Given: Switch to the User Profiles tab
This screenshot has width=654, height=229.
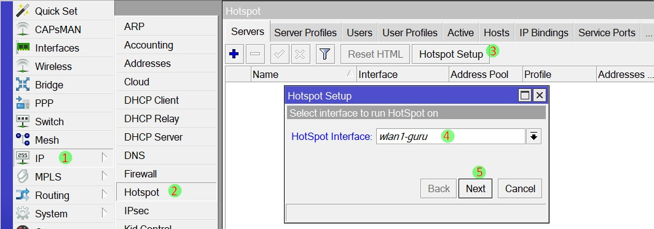Looking at the screenshot, I should tap(409, 33).
